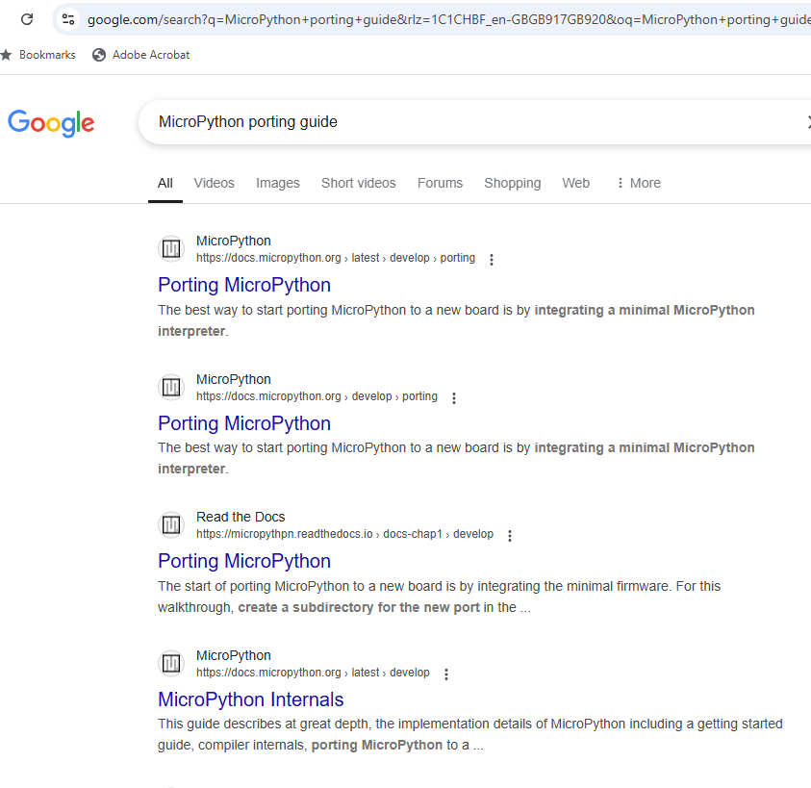This screenshot has height=788, width=811.
Task: Go to Google home via logo
Action: [x=51, y=123]
